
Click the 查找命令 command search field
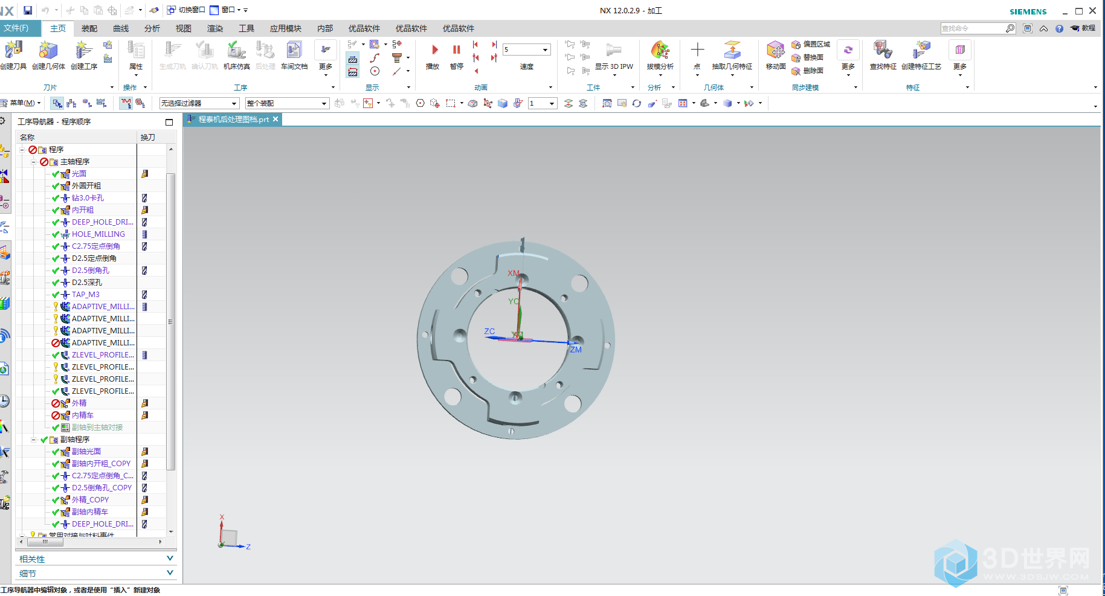(x=973, y=28)
